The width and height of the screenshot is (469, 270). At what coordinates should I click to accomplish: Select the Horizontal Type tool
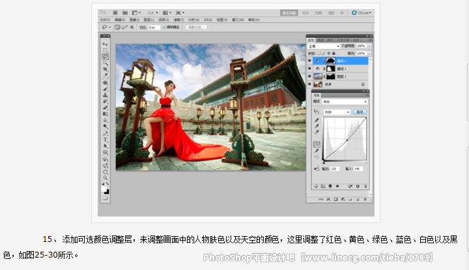click(x=106, y=140)
